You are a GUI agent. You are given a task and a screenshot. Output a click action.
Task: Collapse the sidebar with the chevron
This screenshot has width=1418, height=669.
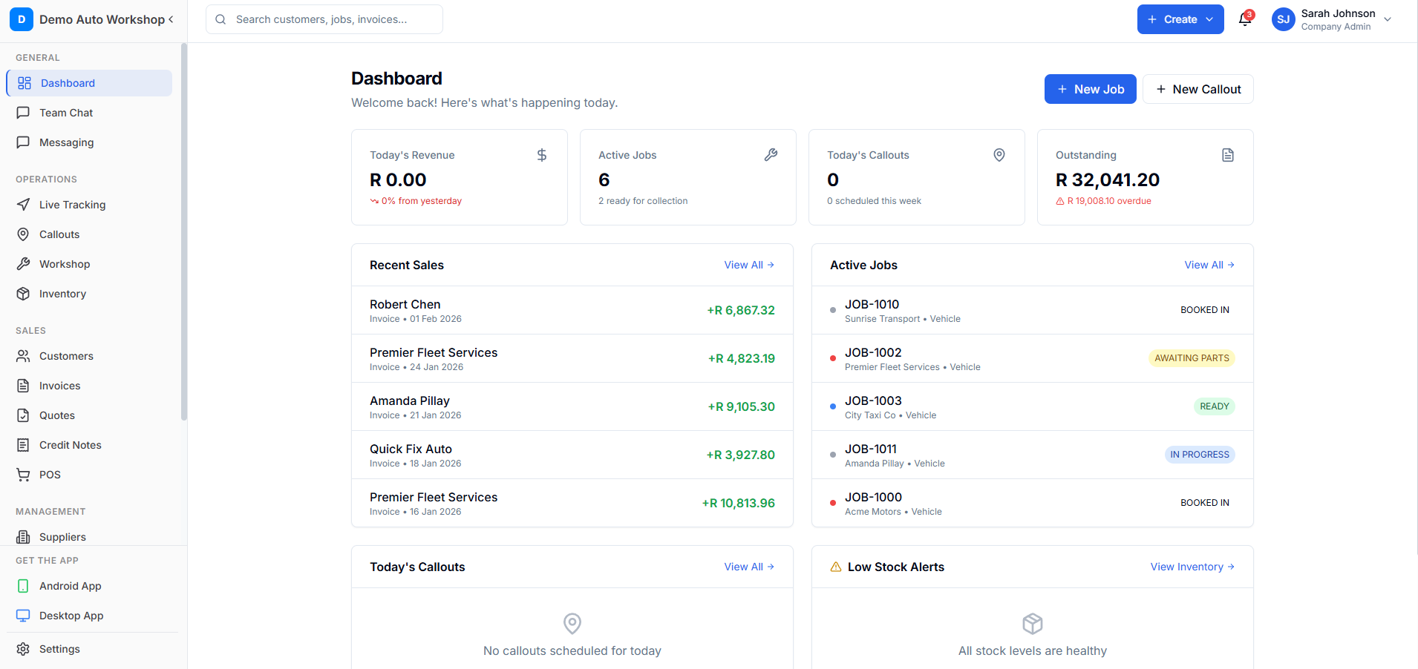[170, 19]
